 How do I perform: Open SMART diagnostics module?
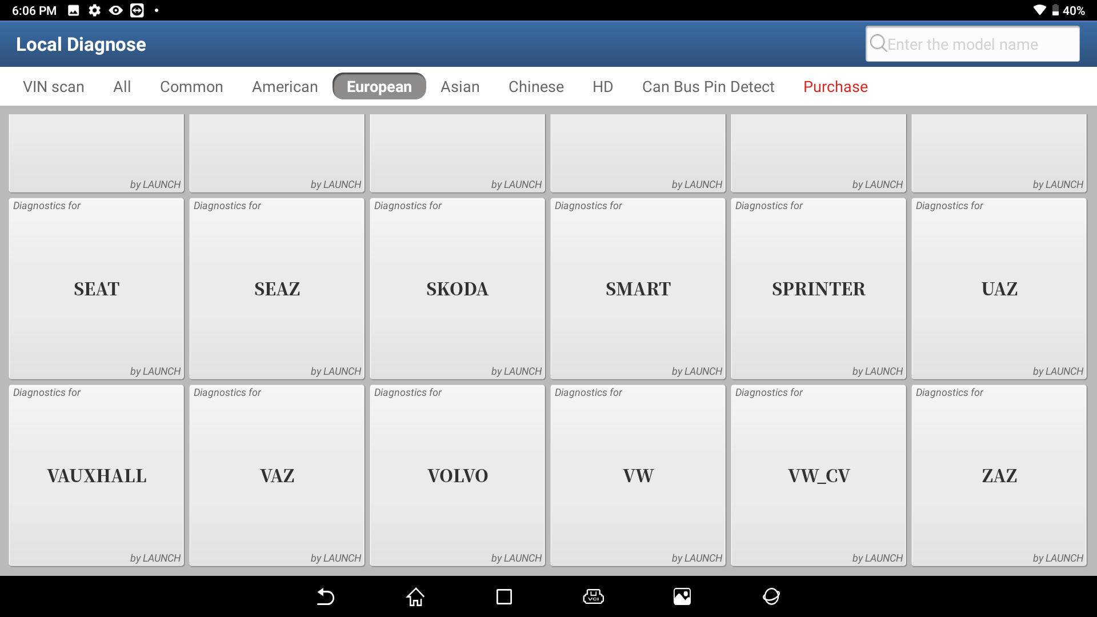[638, 289]
